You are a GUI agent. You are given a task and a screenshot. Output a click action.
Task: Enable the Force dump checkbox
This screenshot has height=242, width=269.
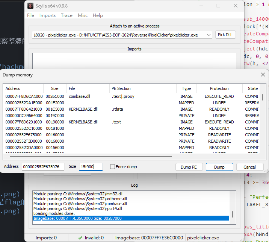[112, 167]
